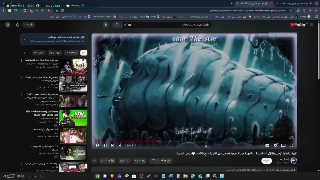
Task: Open the browser extensions puzzle icon
Action: tap(24, 10)
